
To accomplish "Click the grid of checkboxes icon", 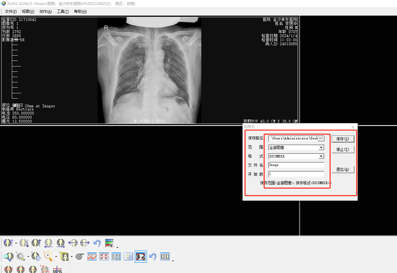I will pyautogui.click(x=116, y=257).
